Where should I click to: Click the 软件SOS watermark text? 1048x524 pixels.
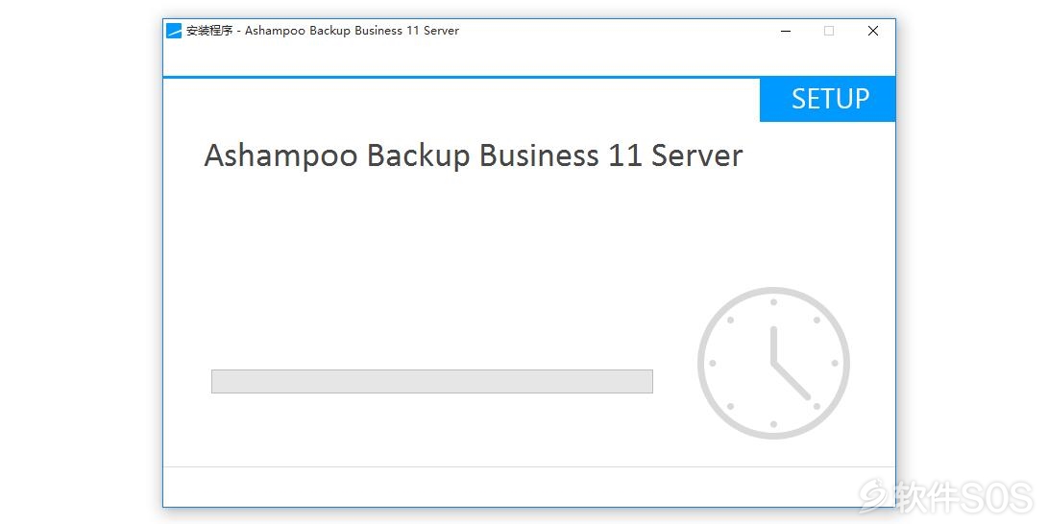tap(963, 497)
